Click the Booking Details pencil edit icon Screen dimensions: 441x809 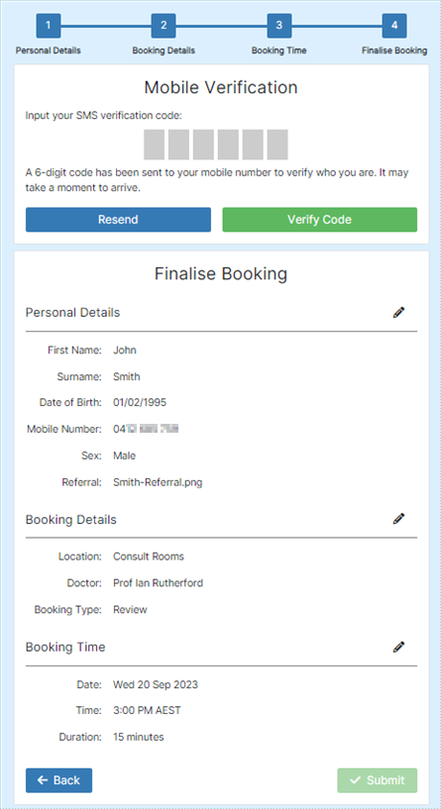pos(398,519)
